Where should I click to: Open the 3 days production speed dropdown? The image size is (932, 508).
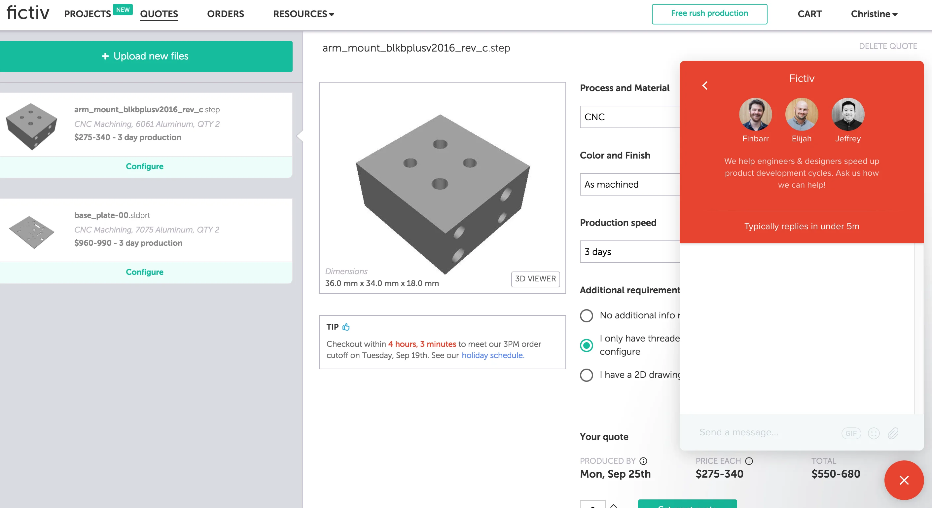pyautogui.click(x=630, y=251)
